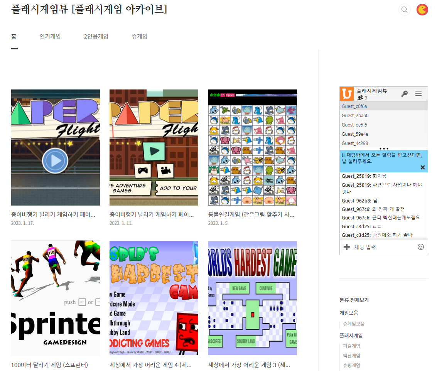This screenshot has width=437, height=371.
Task: Close the blue chat notification banner
Action: click(422, 167)
